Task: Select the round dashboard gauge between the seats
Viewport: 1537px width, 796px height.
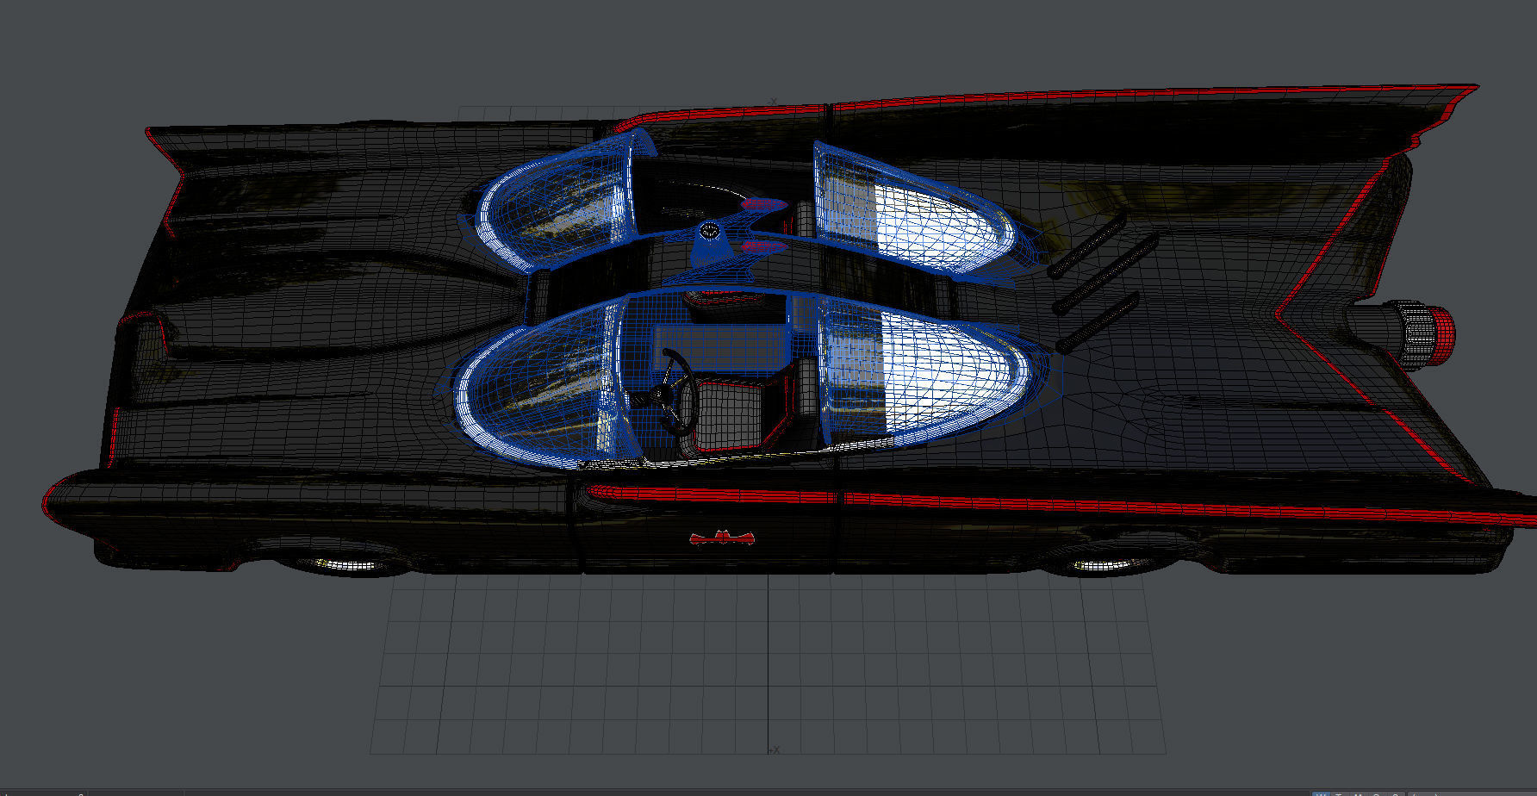Action: (x=709, y=230)
